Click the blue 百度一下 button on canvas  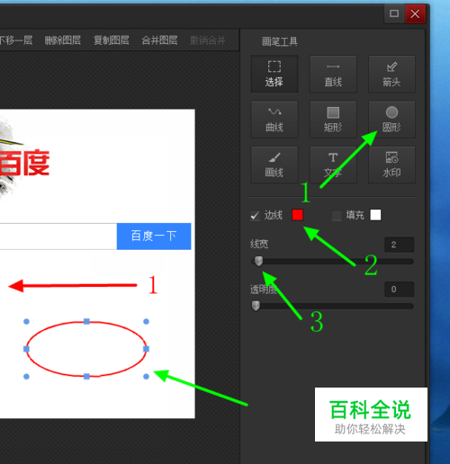pos(154,236)
